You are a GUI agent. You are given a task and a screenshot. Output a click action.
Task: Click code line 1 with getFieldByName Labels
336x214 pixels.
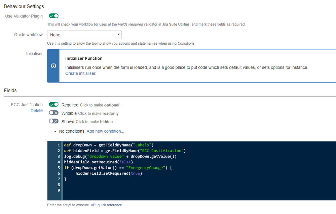[109, 145]
